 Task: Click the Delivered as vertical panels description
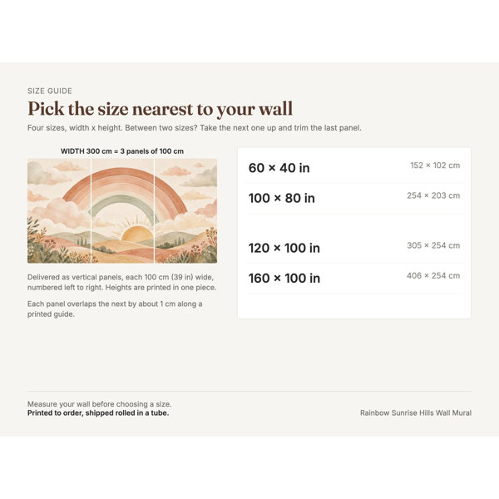point(122,282)
